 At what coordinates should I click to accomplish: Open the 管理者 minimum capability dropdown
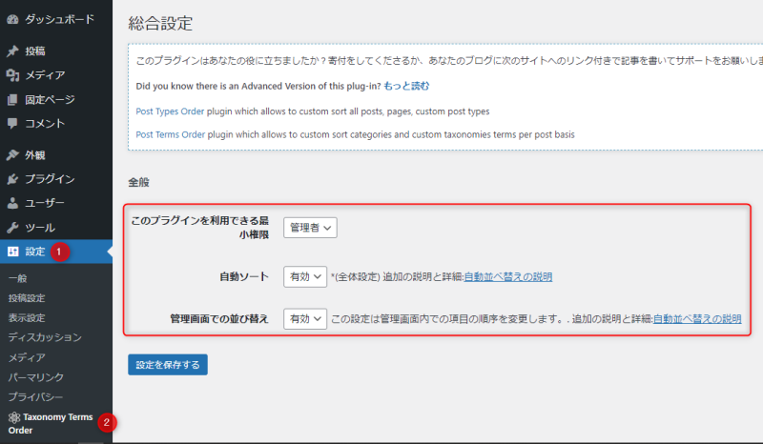[311, 228]
